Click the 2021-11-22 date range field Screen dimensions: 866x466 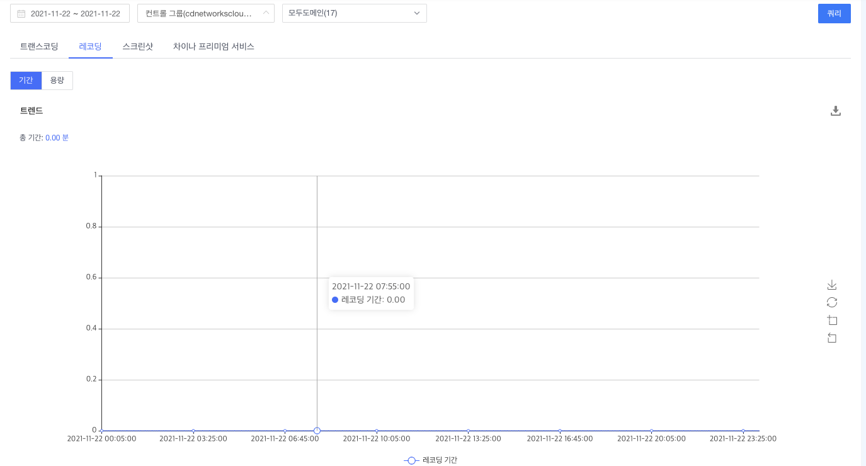(75, 13)
